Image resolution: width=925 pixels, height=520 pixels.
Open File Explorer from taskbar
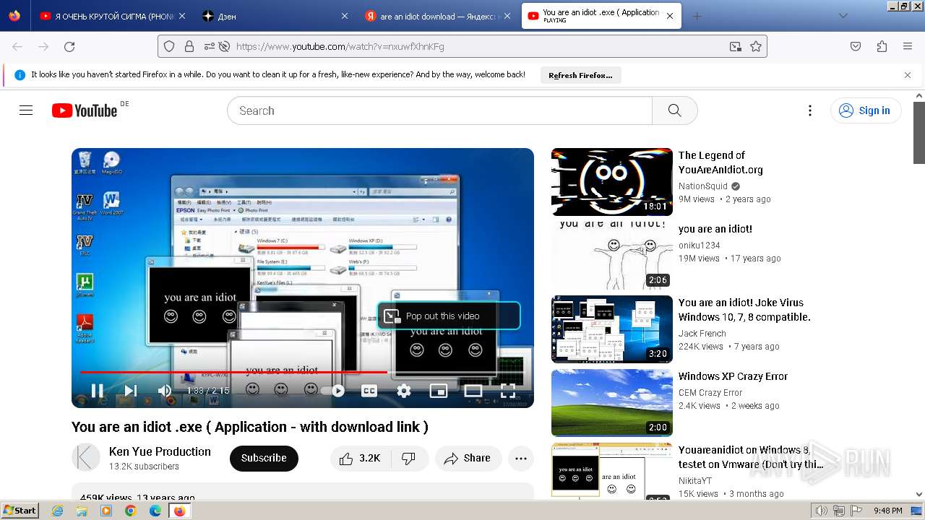(x=82, y=511)
